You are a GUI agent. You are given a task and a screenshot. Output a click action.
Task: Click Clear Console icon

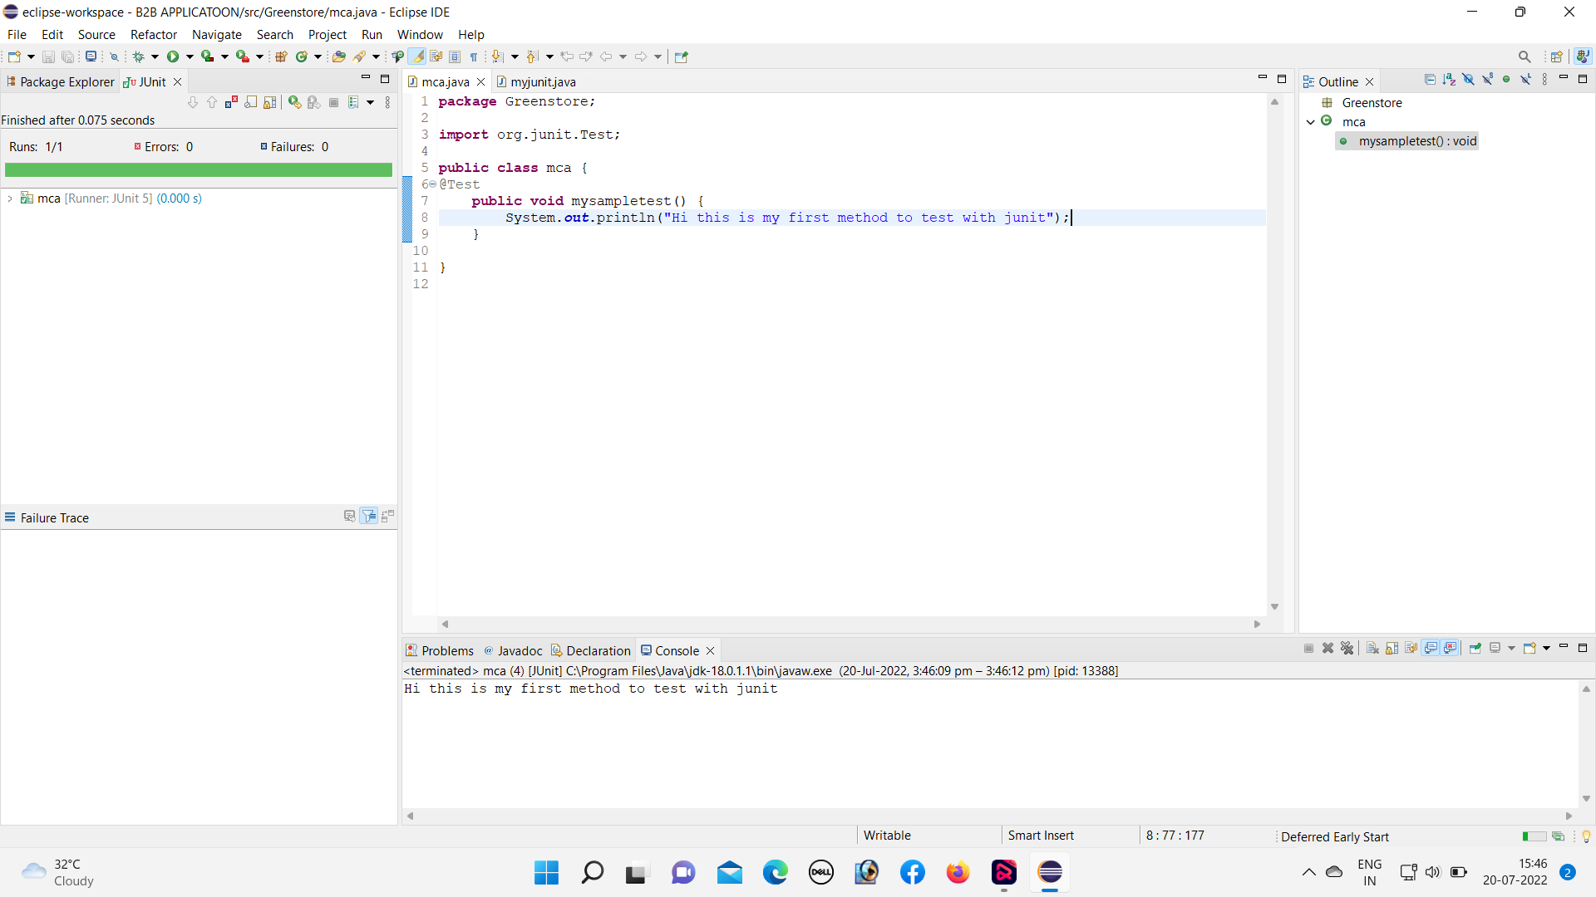pos(1372,648)
